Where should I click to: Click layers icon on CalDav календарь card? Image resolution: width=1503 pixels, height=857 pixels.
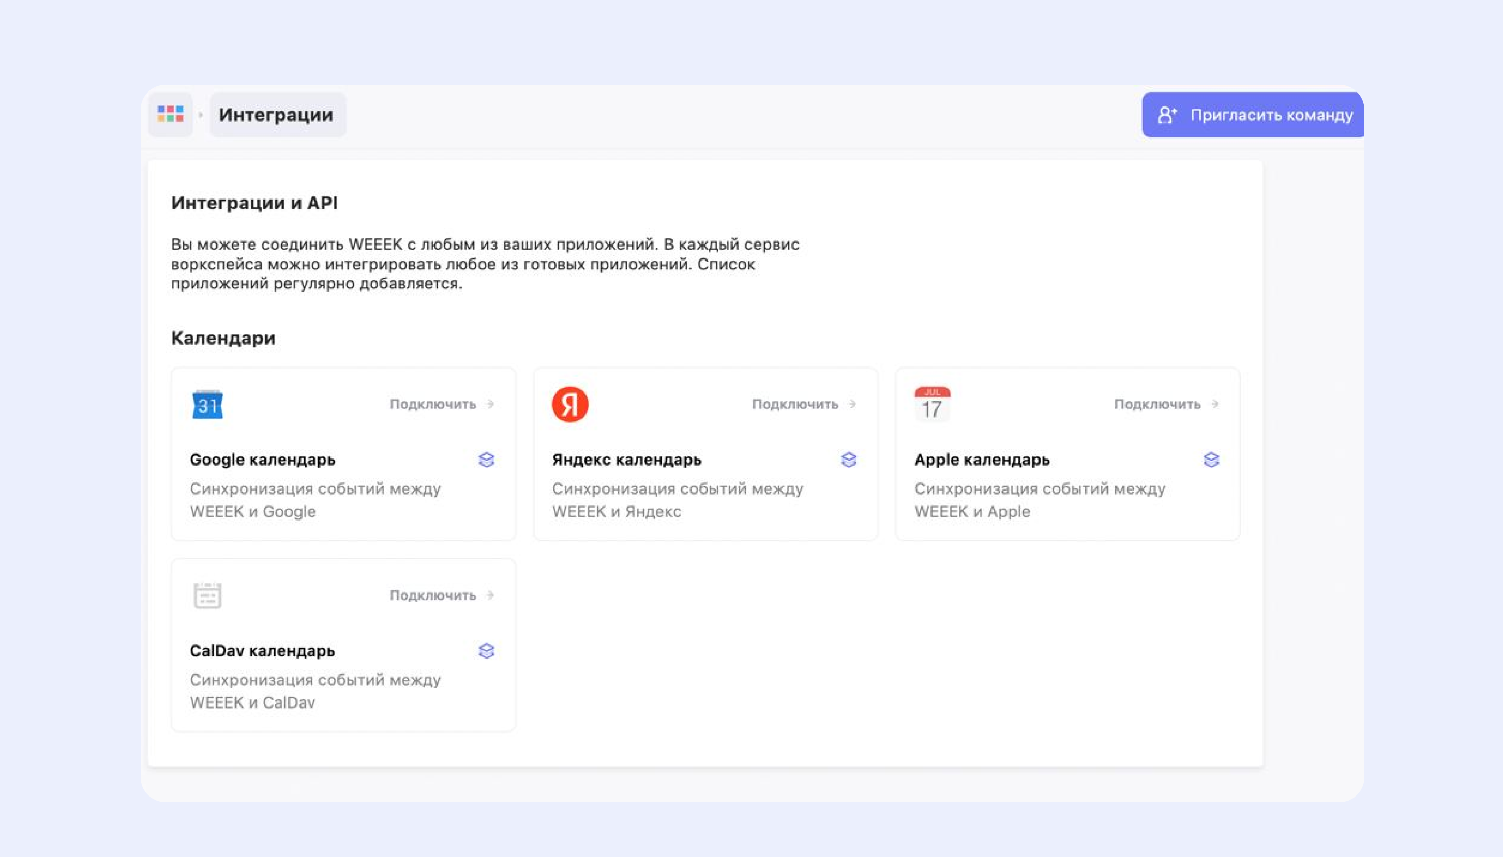487,651
